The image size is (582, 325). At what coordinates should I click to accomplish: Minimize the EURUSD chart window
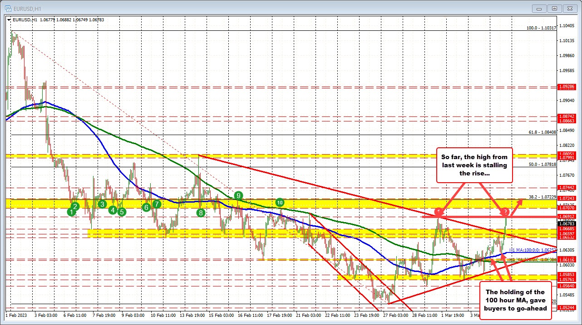(x=539, y=8)
